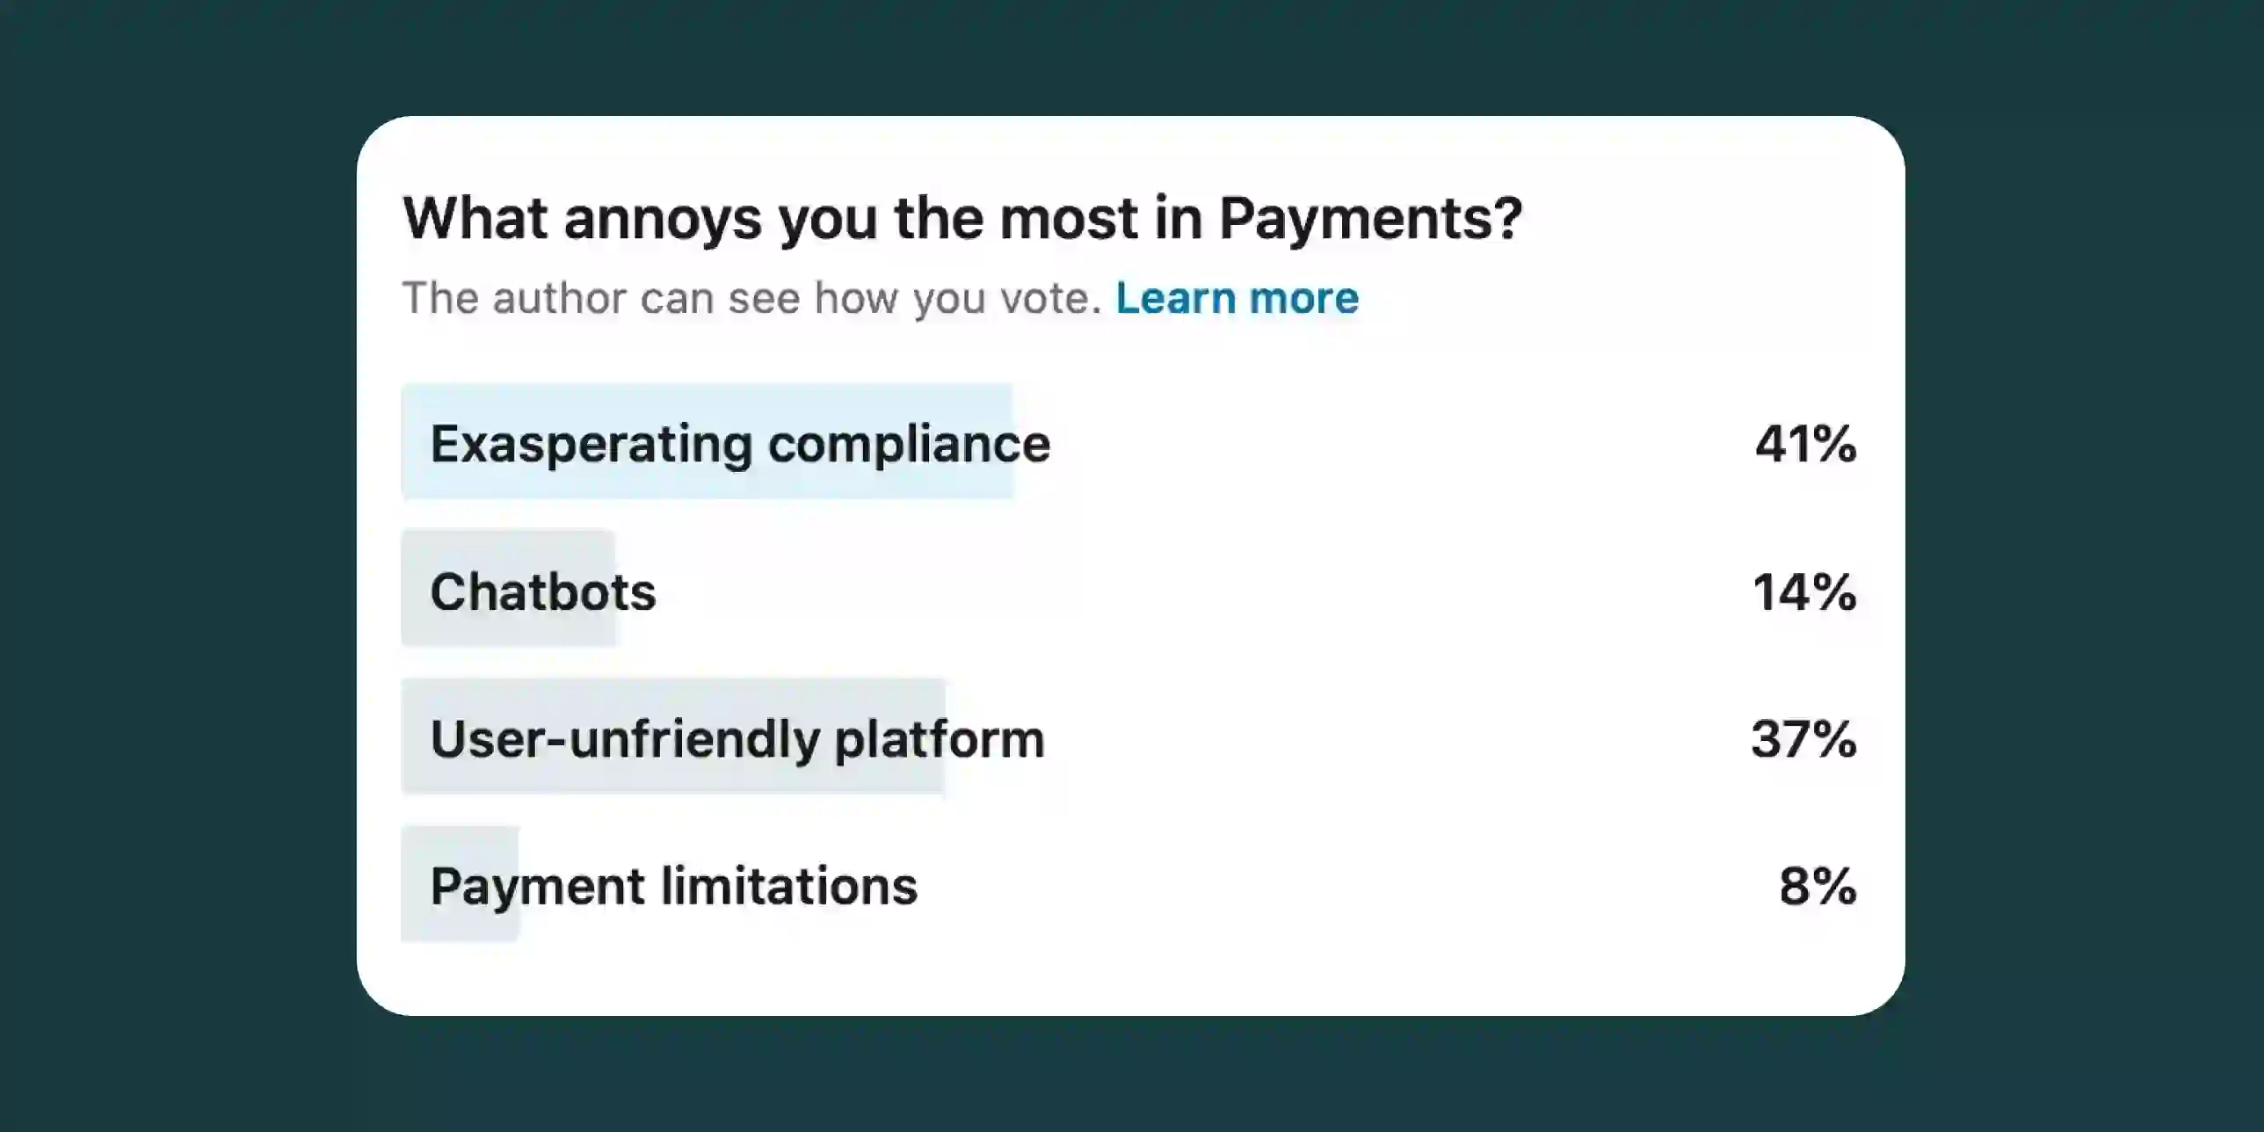The width and height of the screenshot is (2264, 1132).
Task: Click the short gray Payment limitations bar
Action: 460,883
